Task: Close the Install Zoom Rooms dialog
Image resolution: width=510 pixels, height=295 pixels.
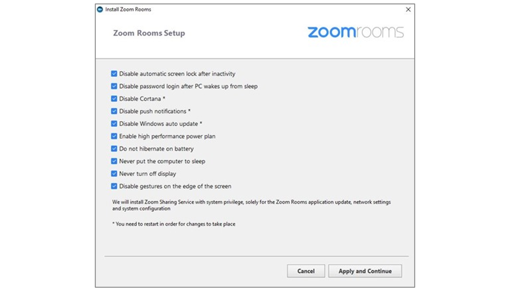Action: [408, 9]
